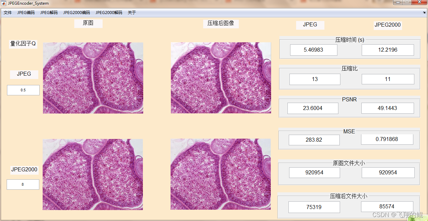Click the MATLAB icon in title bar
Viewport: 428px width, 221px height.
pos(4,3)
